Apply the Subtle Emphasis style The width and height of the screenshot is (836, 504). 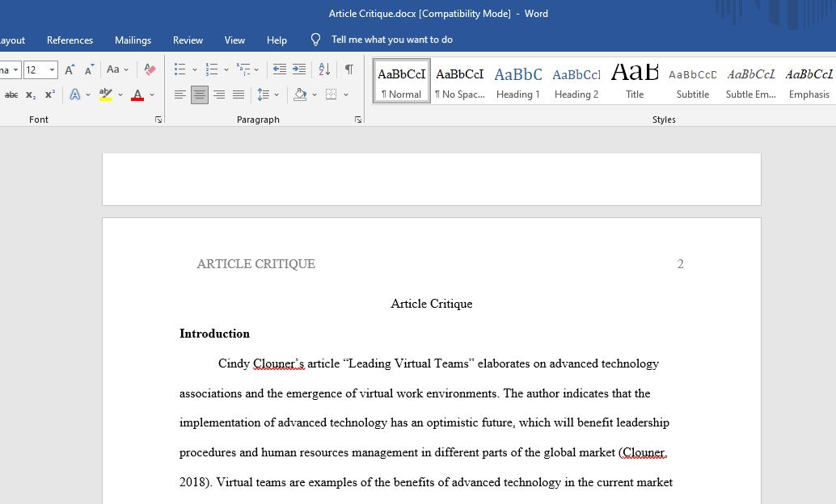pyautogui.click(x=750, y=81)
